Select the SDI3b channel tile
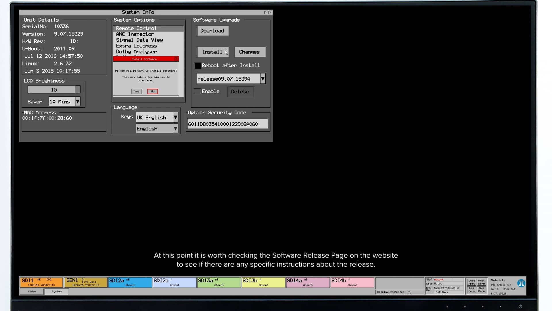The image size is (552, 311). coord(263,282)
